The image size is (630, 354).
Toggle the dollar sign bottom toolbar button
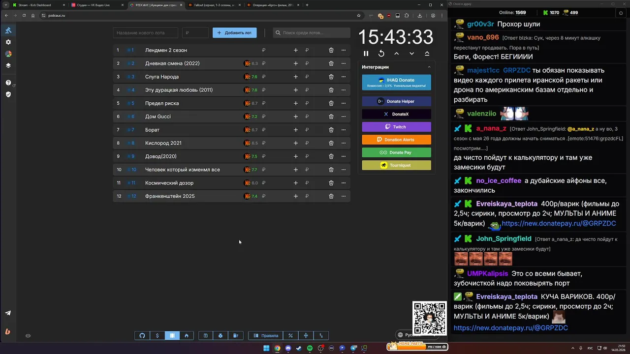[x=157, y=336]
